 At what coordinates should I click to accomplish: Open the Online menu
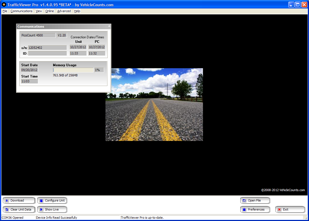pos(49,11)
